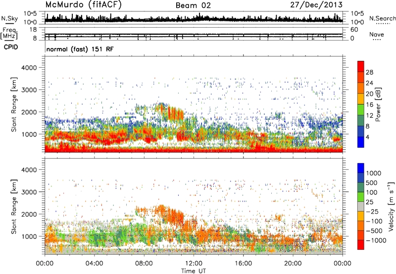Click the 28 tick on power colorbar
Image resolution: width=396 pixels, height=274 pixels.
(369, 72)
